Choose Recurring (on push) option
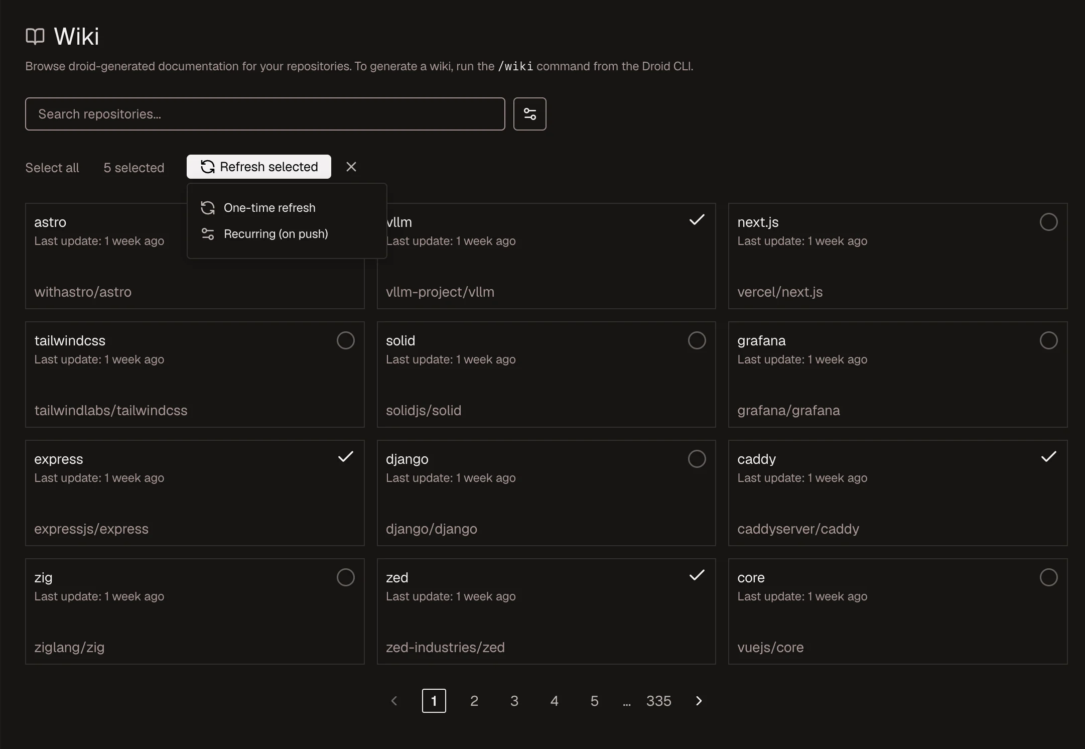The width and height of the screenshot is (1085, 749). click(287, 234)
